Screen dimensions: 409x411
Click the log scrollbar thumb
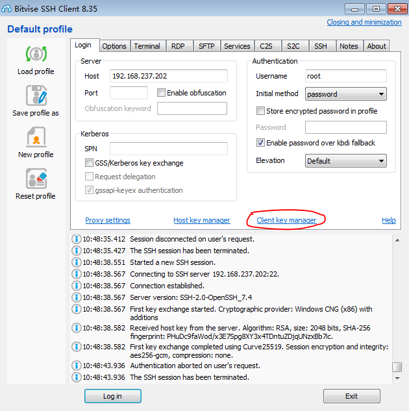pyautogui.click(x=397, y=367)
